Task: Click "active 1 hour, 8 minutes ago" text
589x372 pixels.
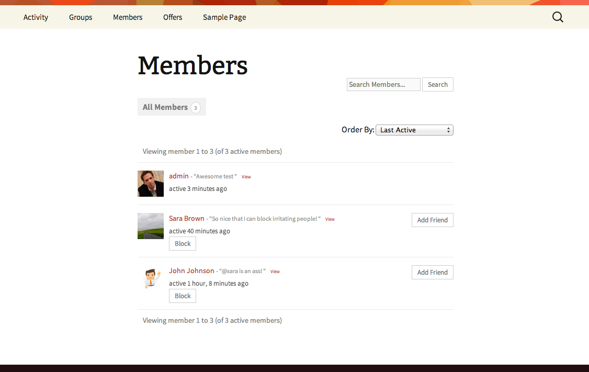Action: click(209, 284)
